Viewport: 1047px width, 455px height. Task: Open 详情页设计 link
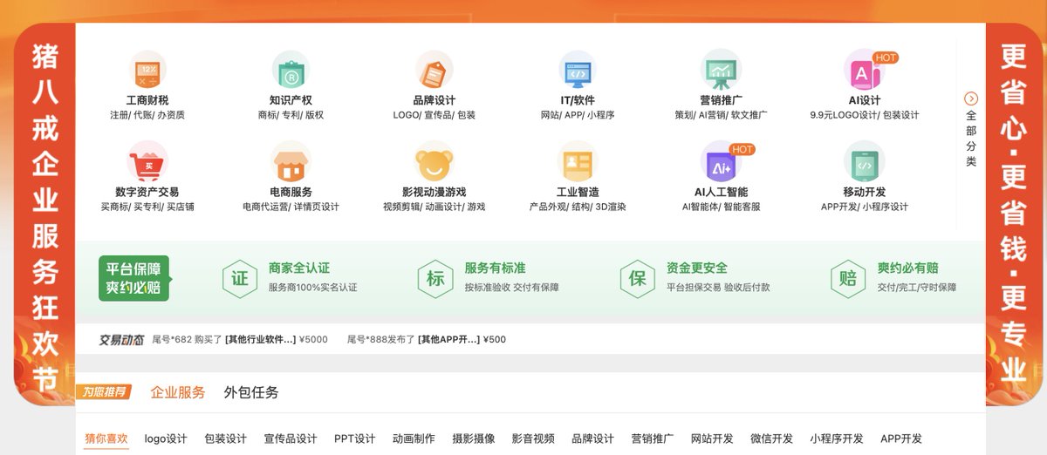pos(317,207)
